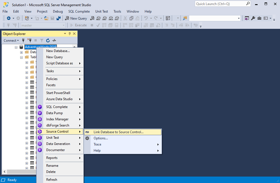The width and height of the screenshot is (280, 183).
Task: Click the Filter funnel icon
Action: tap(41, 41)
